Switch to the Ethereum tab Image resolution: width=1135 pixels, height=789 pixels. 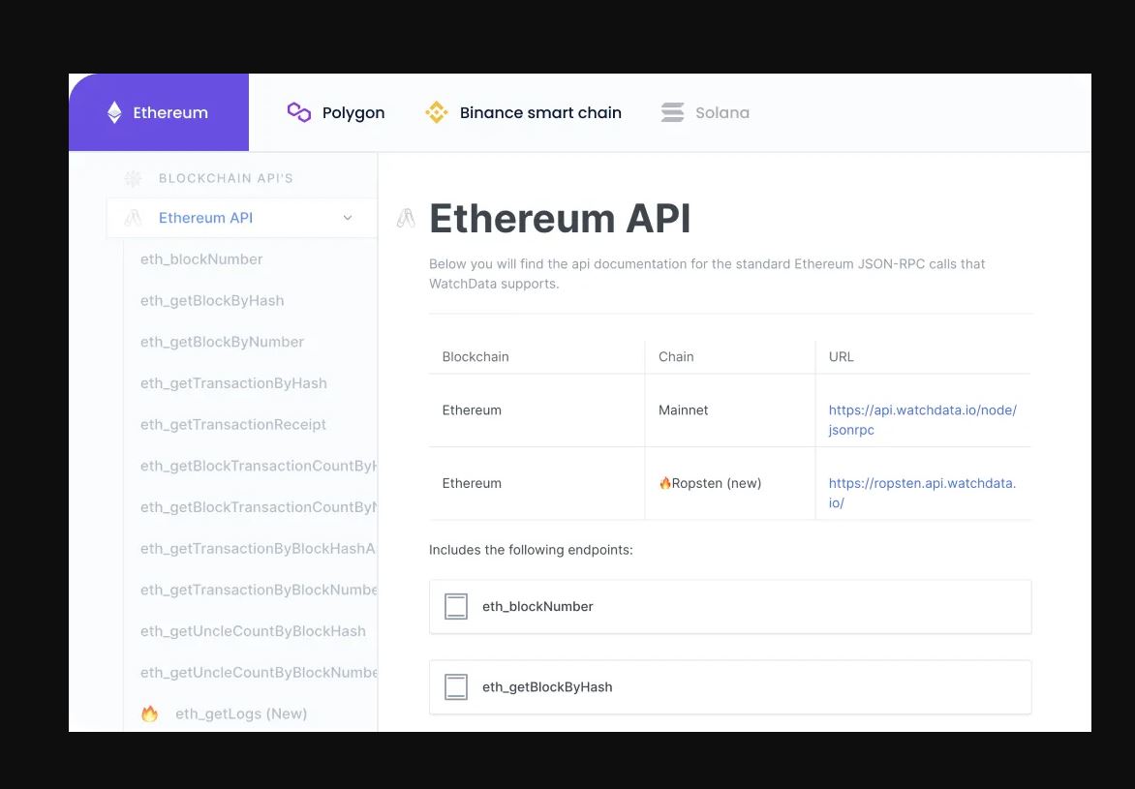(x=159, y=112)
